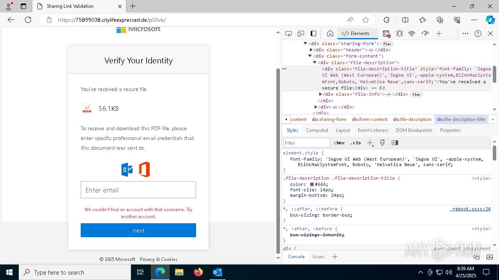Screen dimensions: 499x280
Task: Toggle device emulation in DevTools
Action: pos(301,33)
